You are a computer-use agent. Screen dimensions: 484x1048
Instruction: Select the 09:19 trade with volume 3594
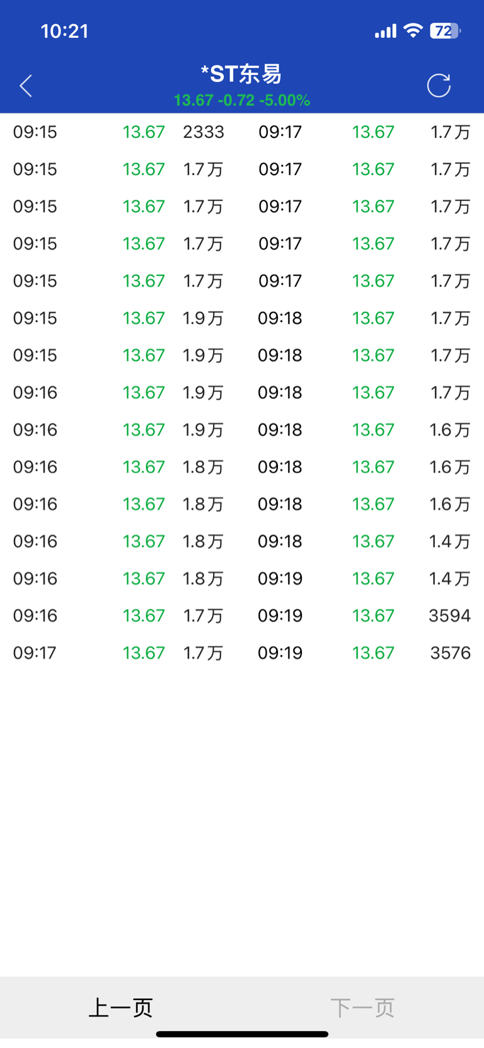(364, 615)
